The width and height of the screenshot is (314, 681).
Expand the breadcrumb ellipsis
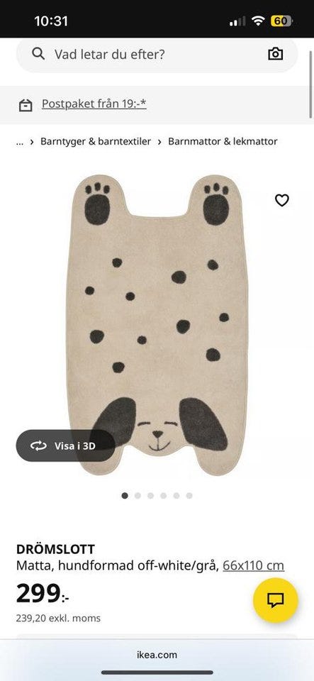(x=20, y=142)
